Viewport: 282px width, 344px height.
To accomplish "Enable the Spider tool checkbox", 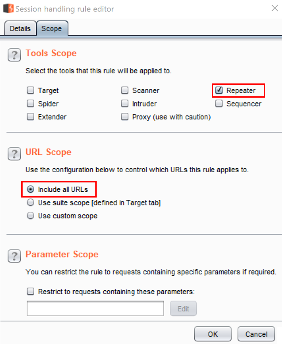I will 31,104.
